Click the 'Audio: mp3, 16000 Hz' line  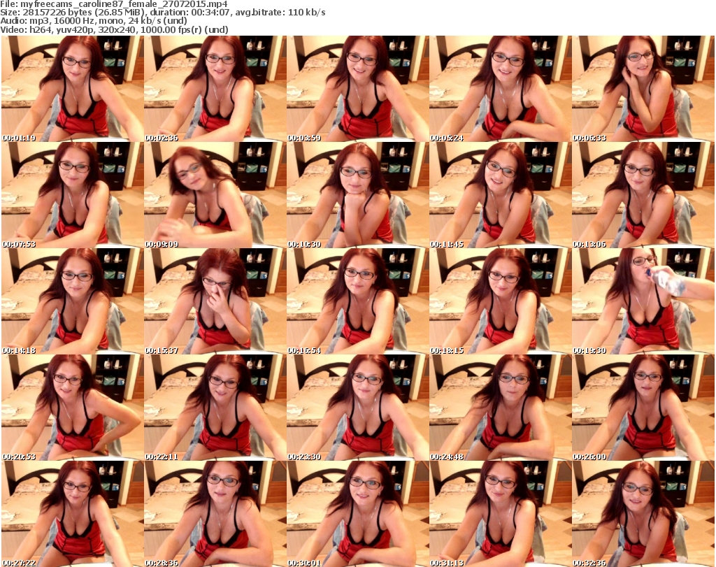click(x=94, y=21)
